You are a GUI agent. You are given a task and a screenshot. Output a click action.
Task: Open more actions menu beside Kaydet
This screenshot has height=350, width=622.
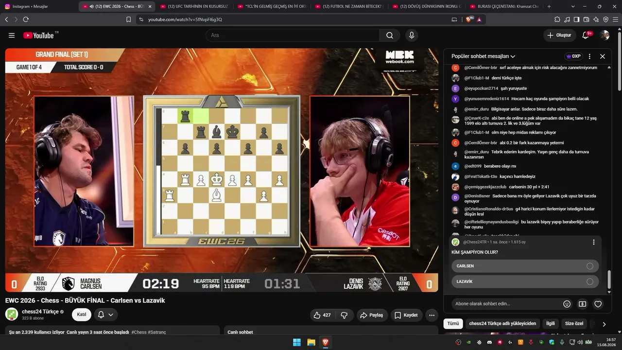coord(432,315)
